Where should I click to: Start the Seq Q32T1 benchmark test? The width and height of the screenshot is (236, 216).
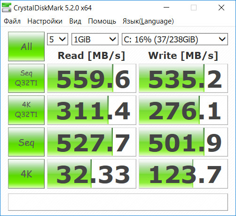click(26, 78)
